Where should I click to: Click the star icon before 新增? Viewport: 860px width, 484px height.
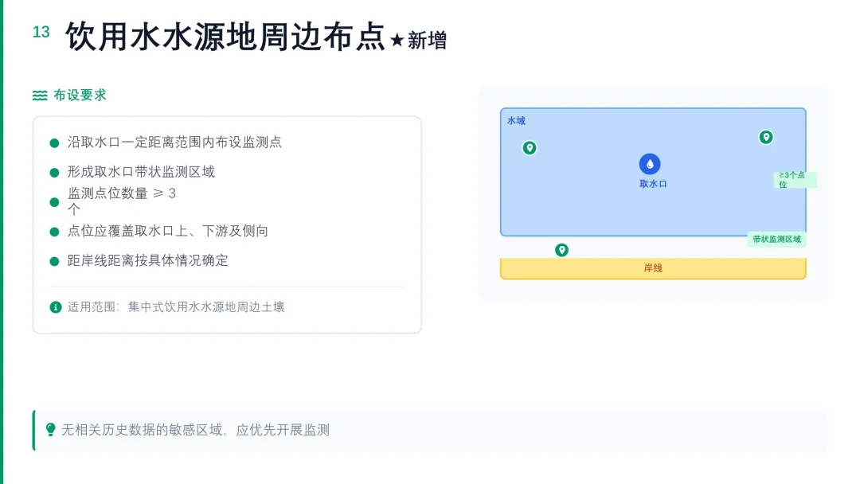397,40
